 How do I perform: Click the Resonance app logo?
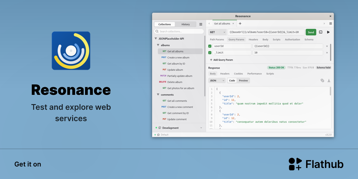(71, 51)
